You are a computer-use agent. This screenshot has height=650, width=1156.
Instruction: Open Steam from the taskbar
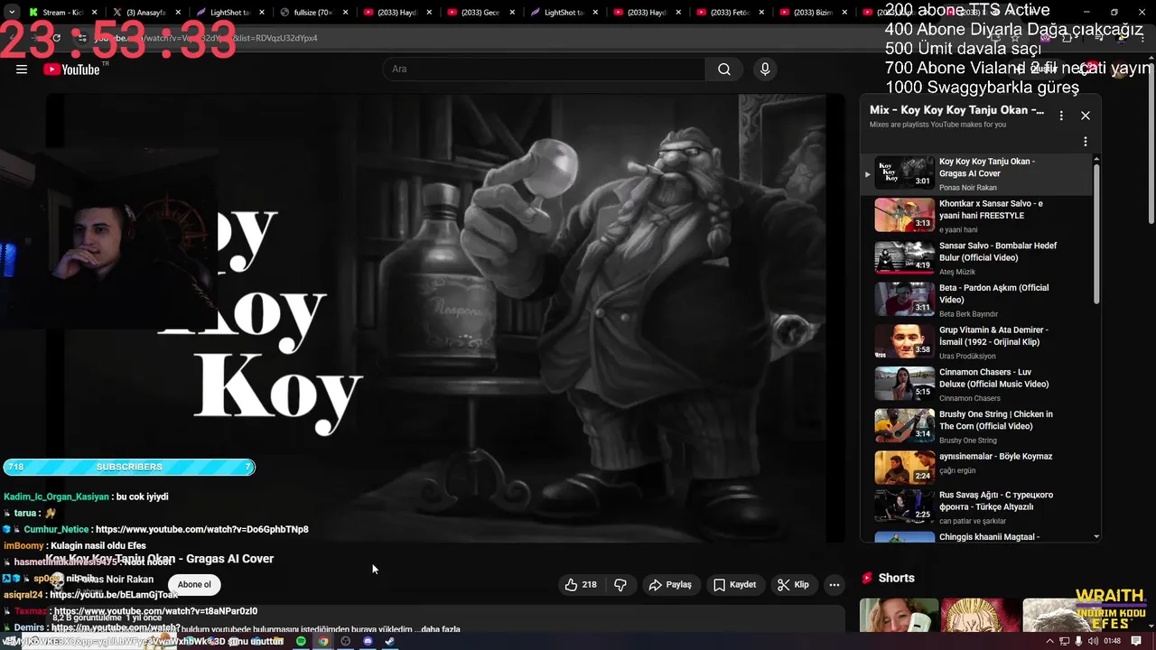tap(390, 641)
